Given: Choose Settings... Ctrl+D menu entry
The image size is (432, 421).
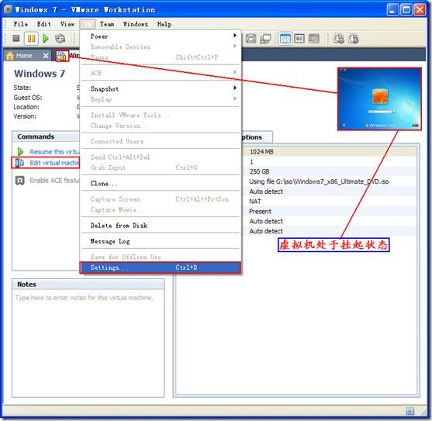Looking at the screenshot, I should 161,267.
